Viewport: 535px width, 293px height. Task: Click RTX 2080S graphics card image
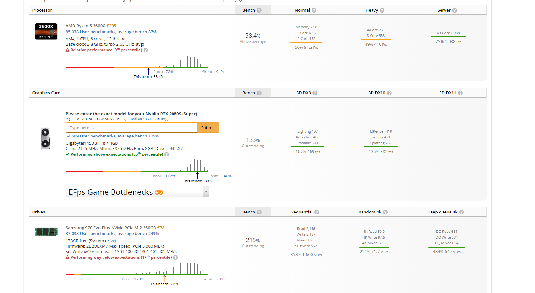tap(45, 139)
